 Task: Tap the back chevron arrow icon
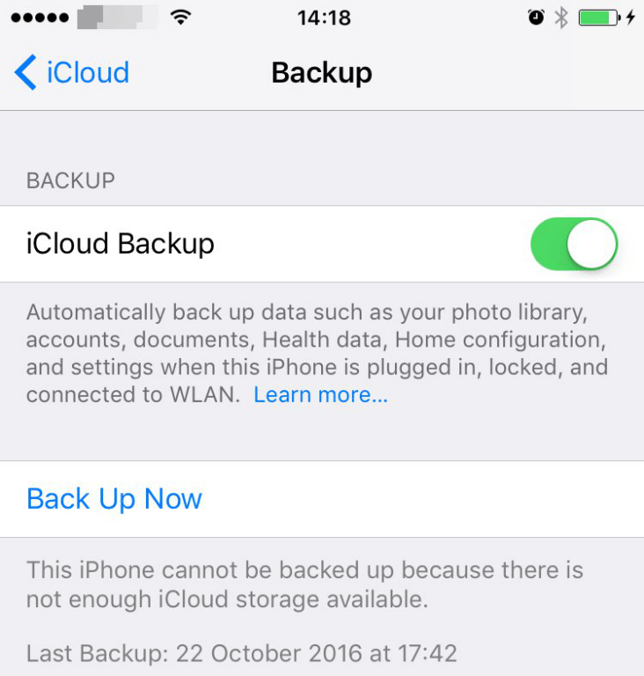26,72
